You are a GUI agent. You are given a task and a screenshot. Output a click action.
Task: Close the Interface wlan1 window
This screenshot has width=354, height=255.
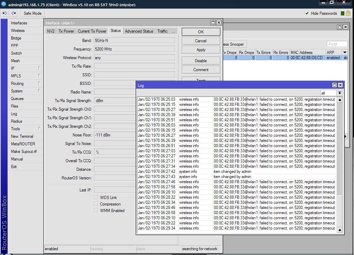click(219, 23)
